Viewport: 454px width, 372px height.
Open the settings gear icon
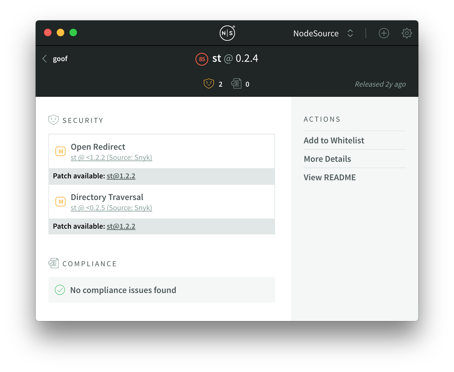(x=407, y=33)
